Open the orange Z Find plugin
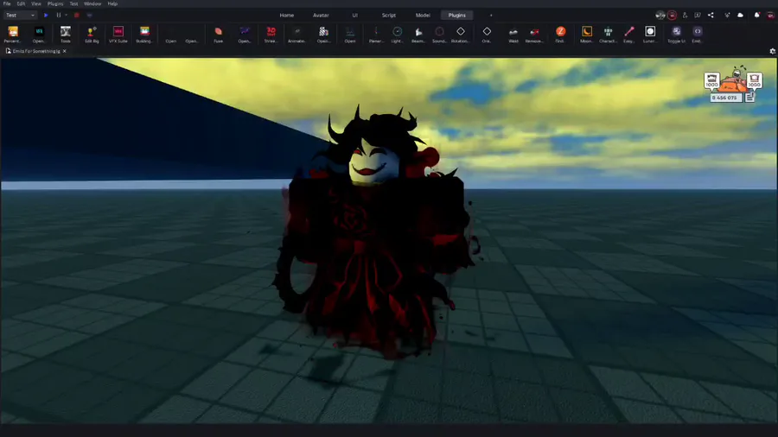778x437 pixels. pyautogui.click(x=560, y=34)
